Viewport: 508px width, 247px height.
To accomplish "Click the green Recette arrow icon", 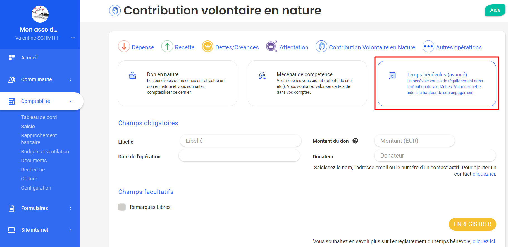I will 167,47.
